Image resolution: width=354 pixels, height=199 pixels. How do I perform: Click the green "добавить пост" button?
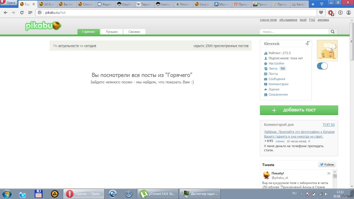tap(299, 110)
